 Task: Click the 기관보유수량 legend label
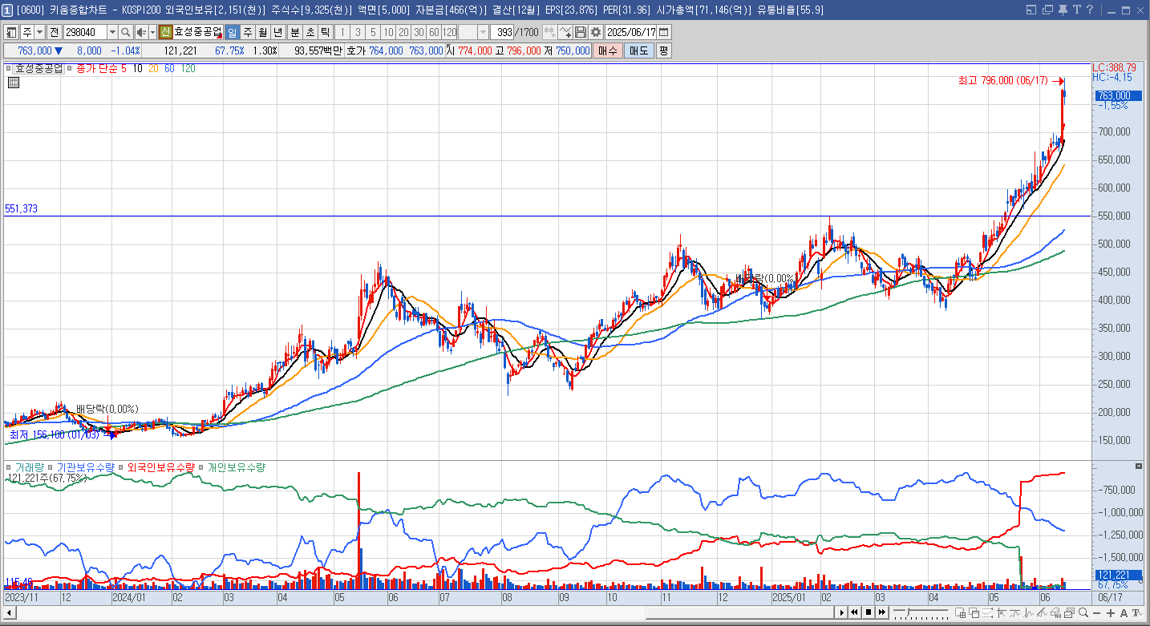[x=86, y=466]
